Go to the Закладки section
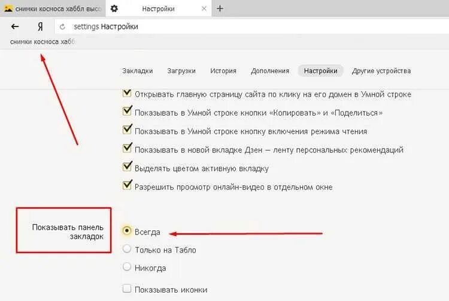Viewport: 449px width, 301px height. (138, 71)
